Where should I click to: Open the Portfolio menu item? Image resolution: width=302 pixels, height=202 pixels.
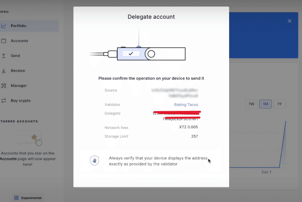(19, 26)
